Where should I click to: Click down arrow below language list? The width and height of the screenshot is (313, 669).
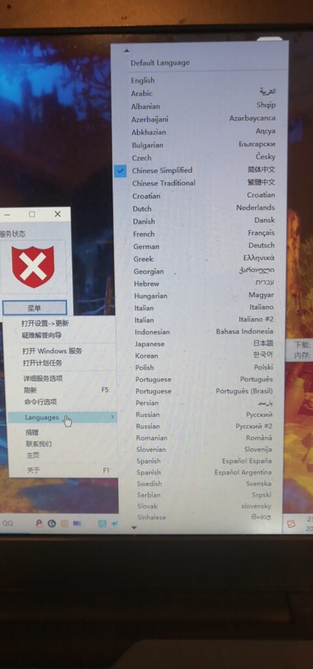[134, 527]
